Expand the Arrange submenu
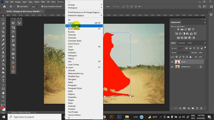Screen dimensions: 214x120 coord(84,5)
